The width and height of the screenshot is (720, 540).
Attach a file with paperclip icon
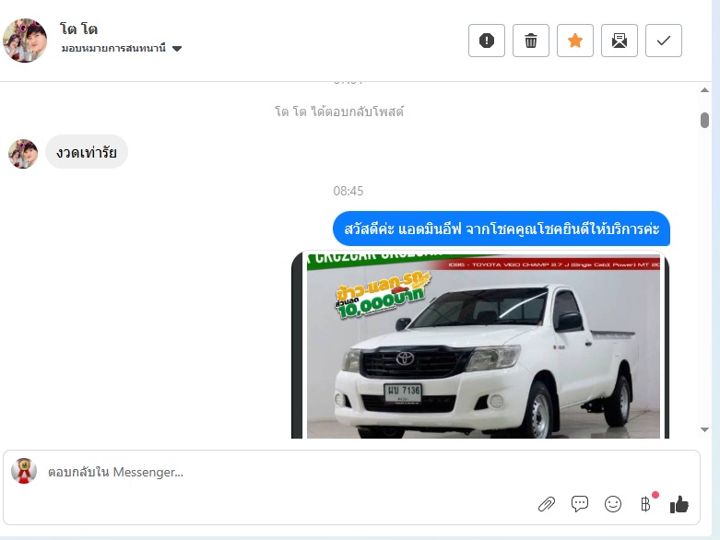tap(547, 504)
